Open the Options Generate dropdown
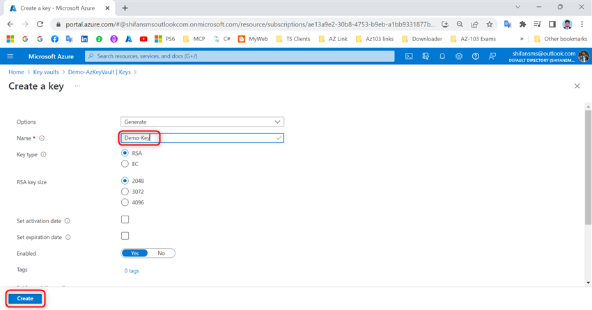 pyautogui.click(x=203, y=122)
